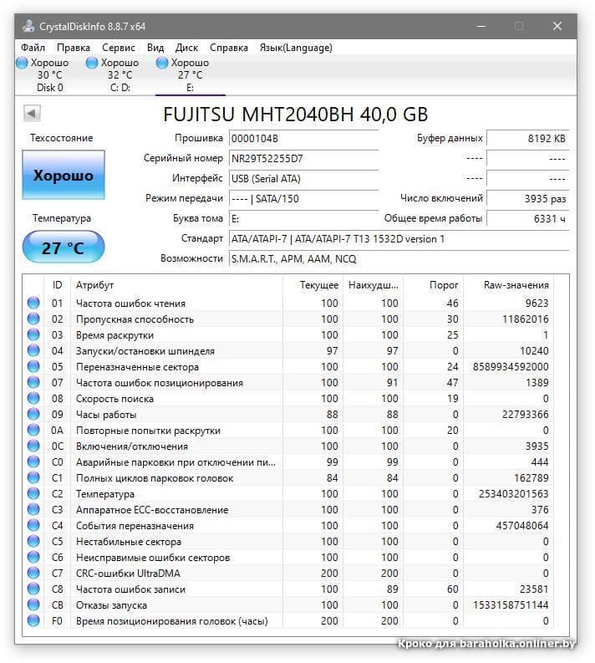
Task: Click status orb for attribute 03 spin-up time
Action: (33, 334)
